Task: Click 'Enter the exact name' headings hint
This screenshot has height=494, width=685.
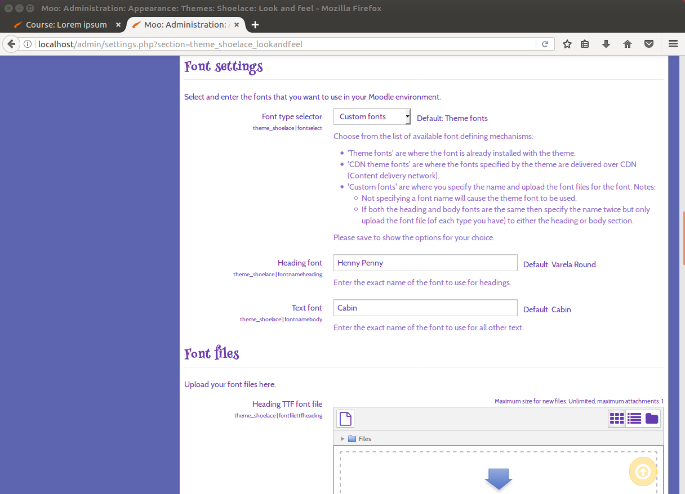Action: point(422,282)
